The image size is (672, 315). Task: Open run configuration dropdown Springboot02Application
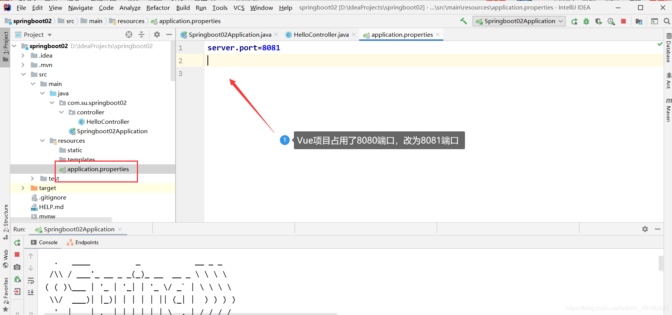[x=519, y=21]
